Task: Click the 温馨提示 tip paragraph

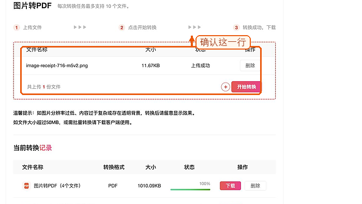Action: (x=104, y=113)
